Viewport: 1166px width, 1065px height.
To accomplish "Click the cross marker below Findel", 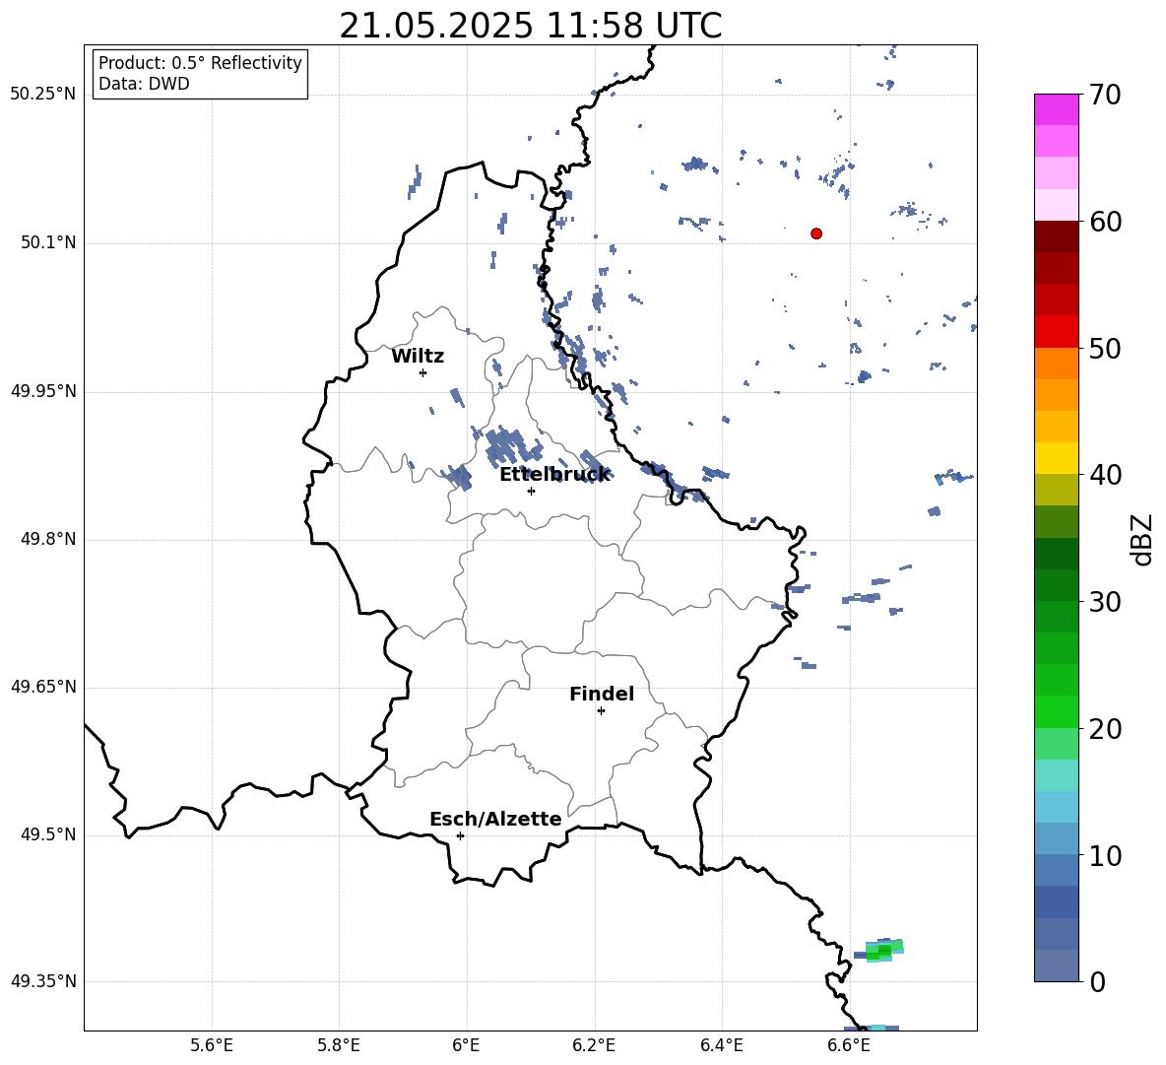I will pos(601,711).
